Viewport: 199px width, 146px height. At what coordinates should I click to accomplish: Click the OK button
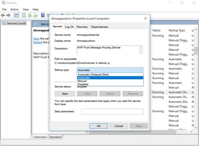(x=99, y=126)
